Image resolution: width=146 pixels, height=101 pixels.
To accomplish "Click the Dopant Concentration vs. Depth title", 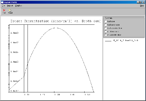I will click(x=56, y=21).
